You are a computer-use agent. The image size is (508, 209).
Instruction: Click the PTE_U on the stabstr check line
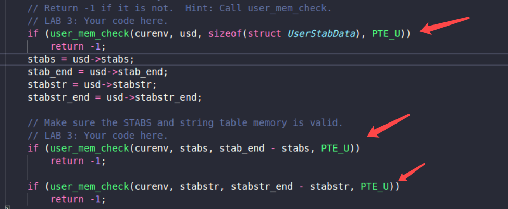tap(375, 187)
